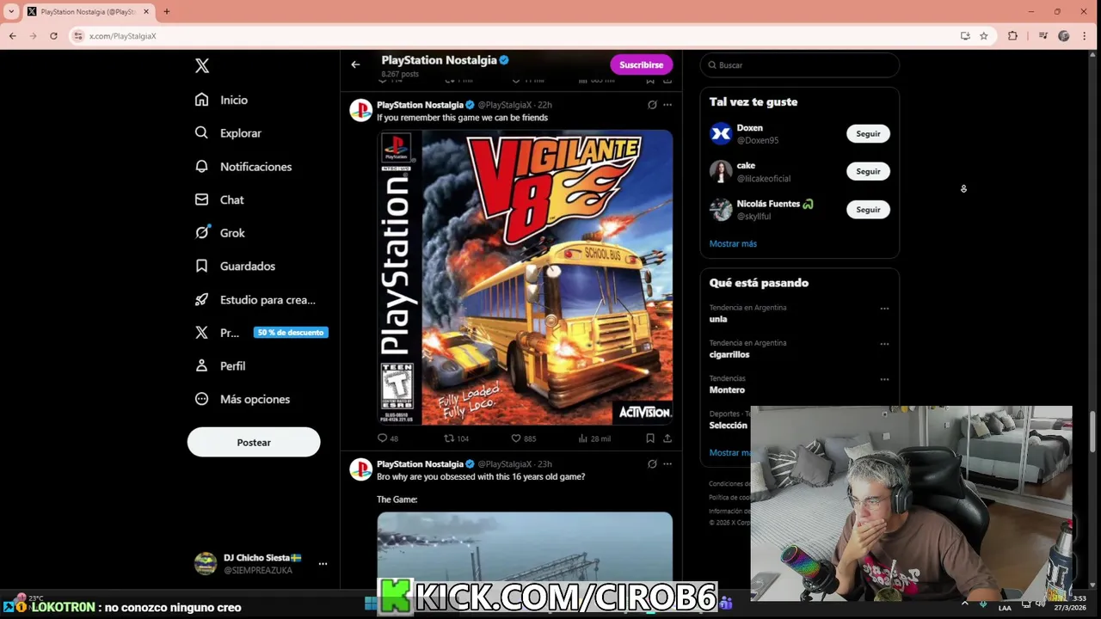Click the @PlayStalgiaX handle on Vigilante post
Screen dimensions: 1101x619
coord(506,105)
